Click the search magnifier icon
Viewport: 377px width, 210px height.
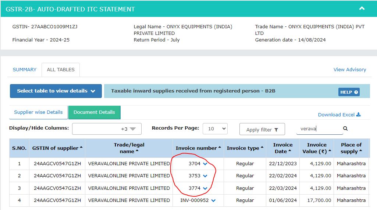coord(345,128)
